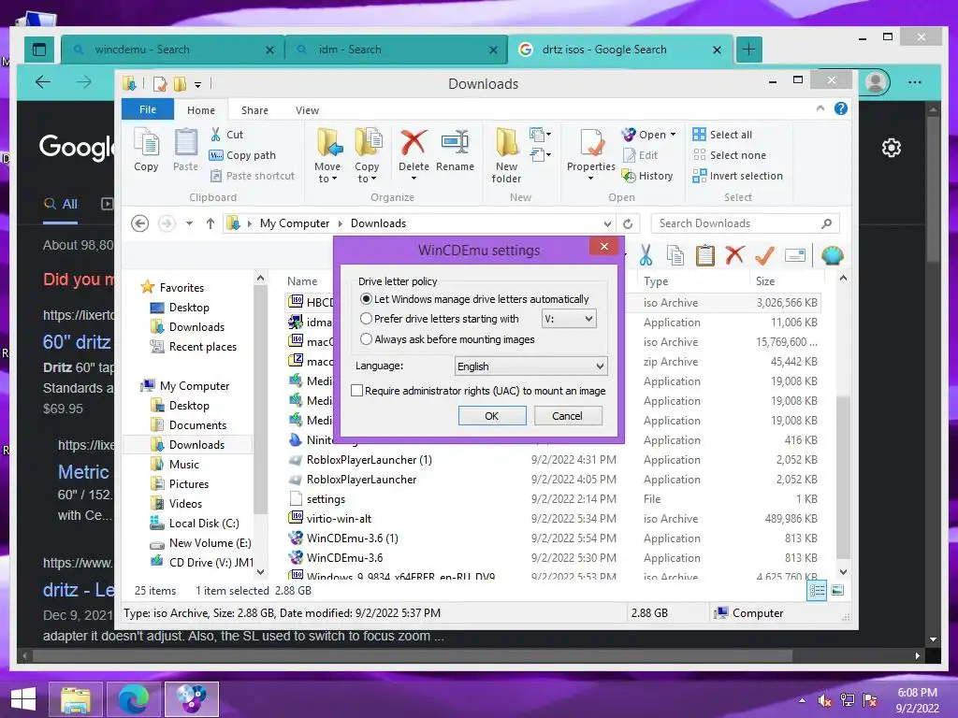The image size is (958, 718).
Task: Switch to the wincdemu - Search browser tab
Action: point(173,50)
